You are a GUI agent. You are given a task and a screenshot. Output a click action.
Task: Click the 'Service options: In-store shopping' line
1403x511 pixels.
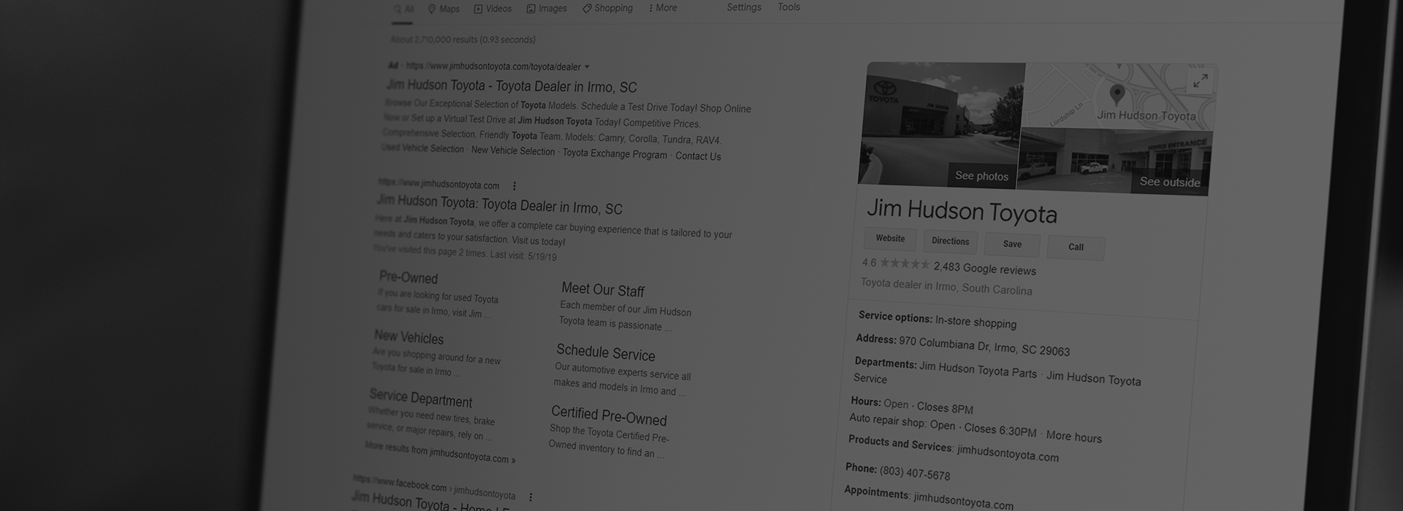click(x=938, y=320)
